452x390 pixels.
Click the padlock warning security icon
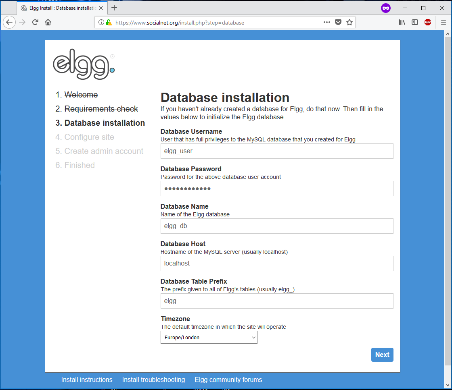point(109,22)
